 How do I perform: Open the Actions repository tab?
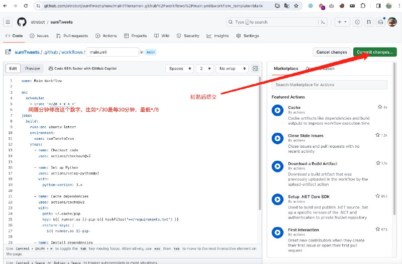point(106,36)
